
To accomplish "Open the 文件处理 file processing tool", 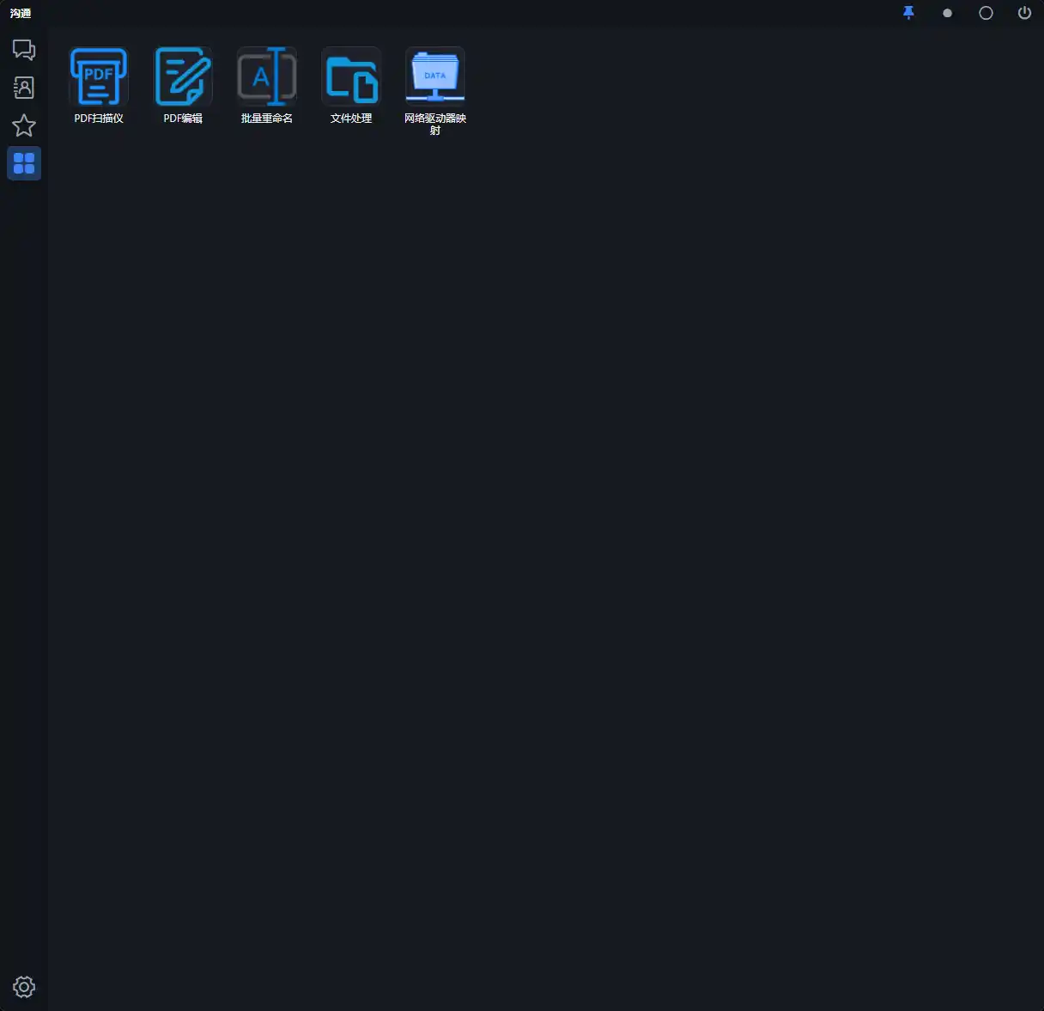I will click(351, 76).
